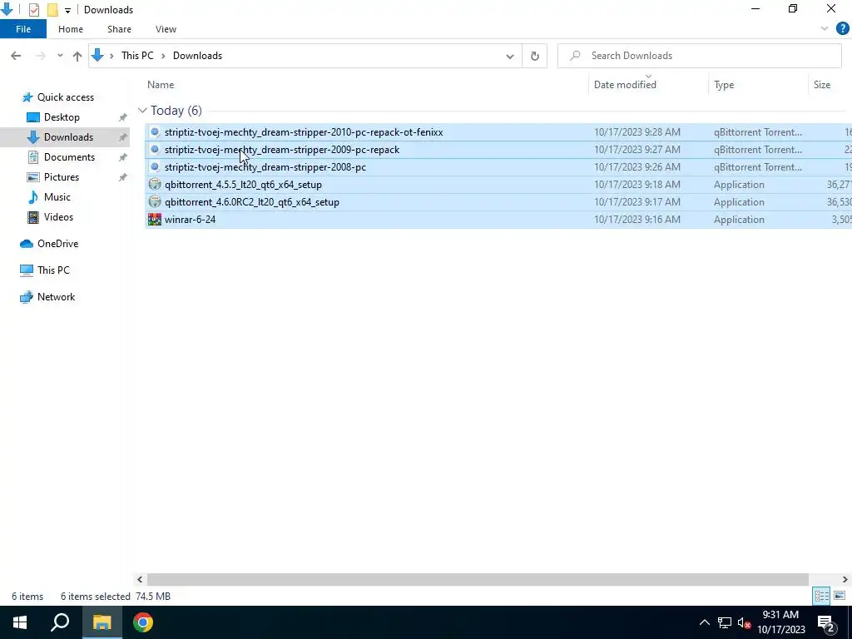This screenshot has height=639, width=852.
Task: Sort by the Type column header
Action: coord(724,85)
